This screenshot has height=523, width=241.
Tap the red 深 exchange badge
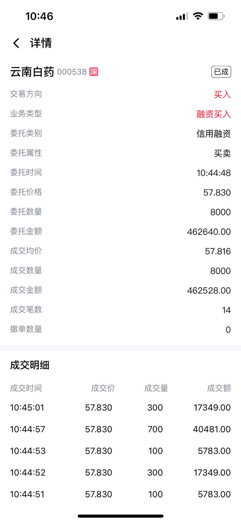(x=94, y=72)
